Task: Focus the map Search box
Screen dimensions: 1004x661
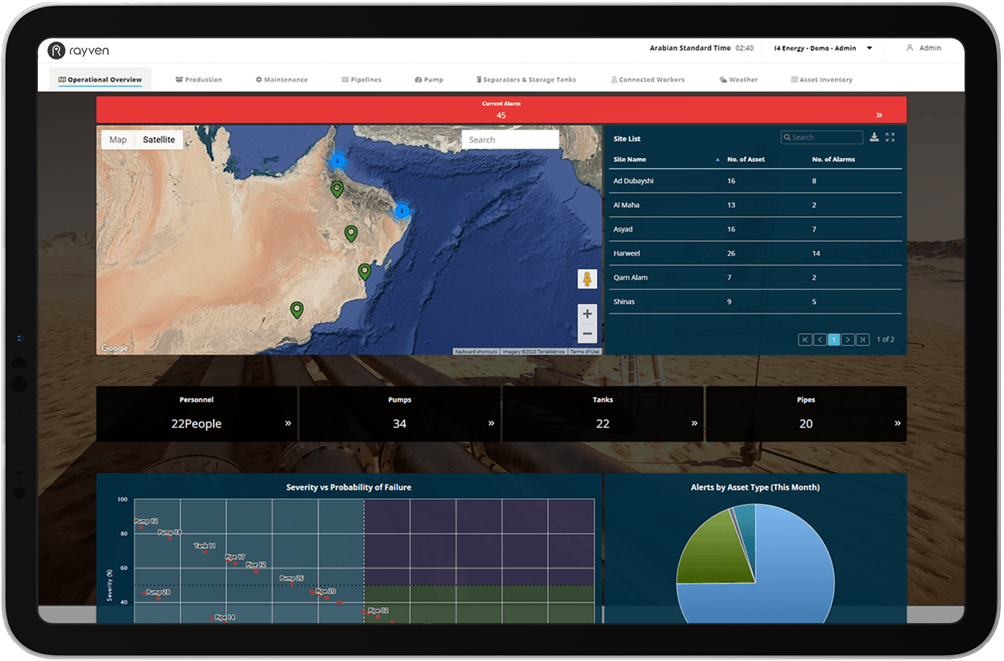Action: point(510,140)
